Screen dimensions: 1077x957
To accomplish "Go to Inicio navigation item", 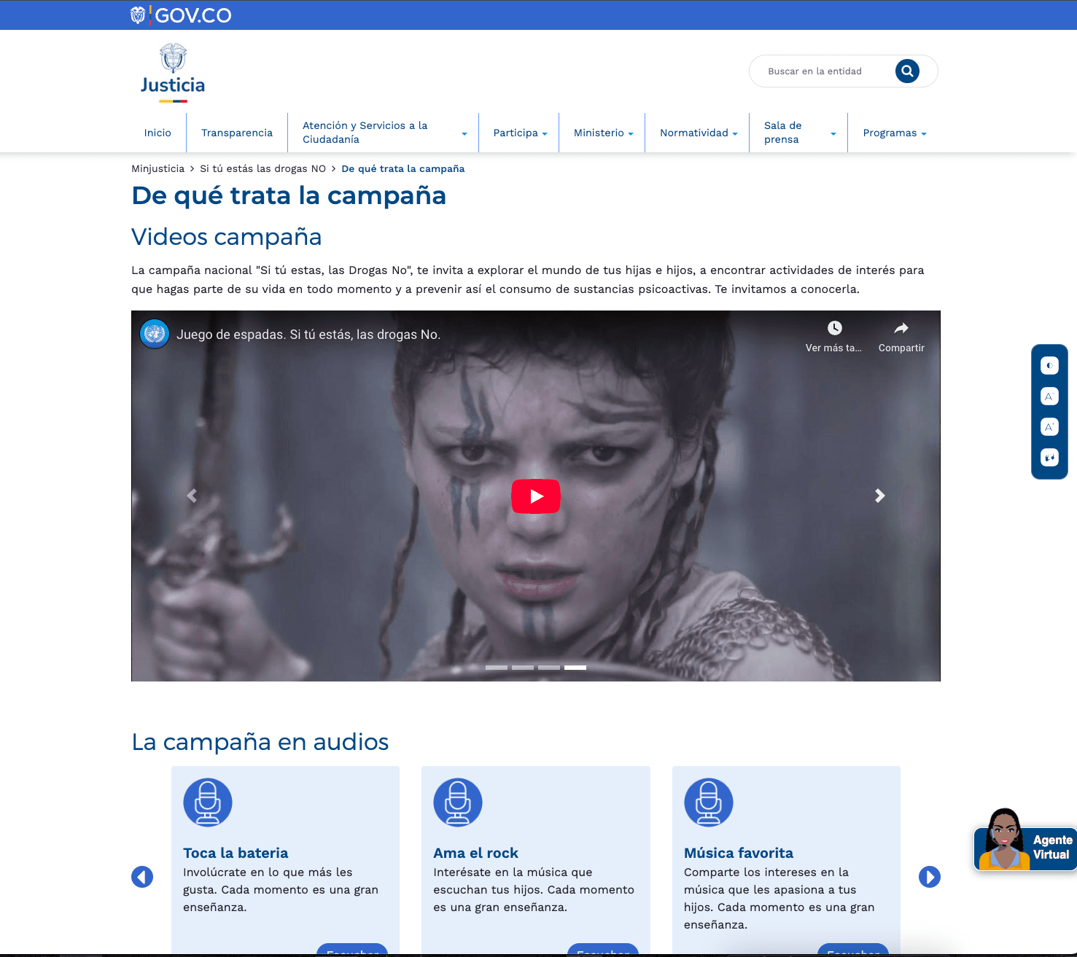I will (158, 133).
